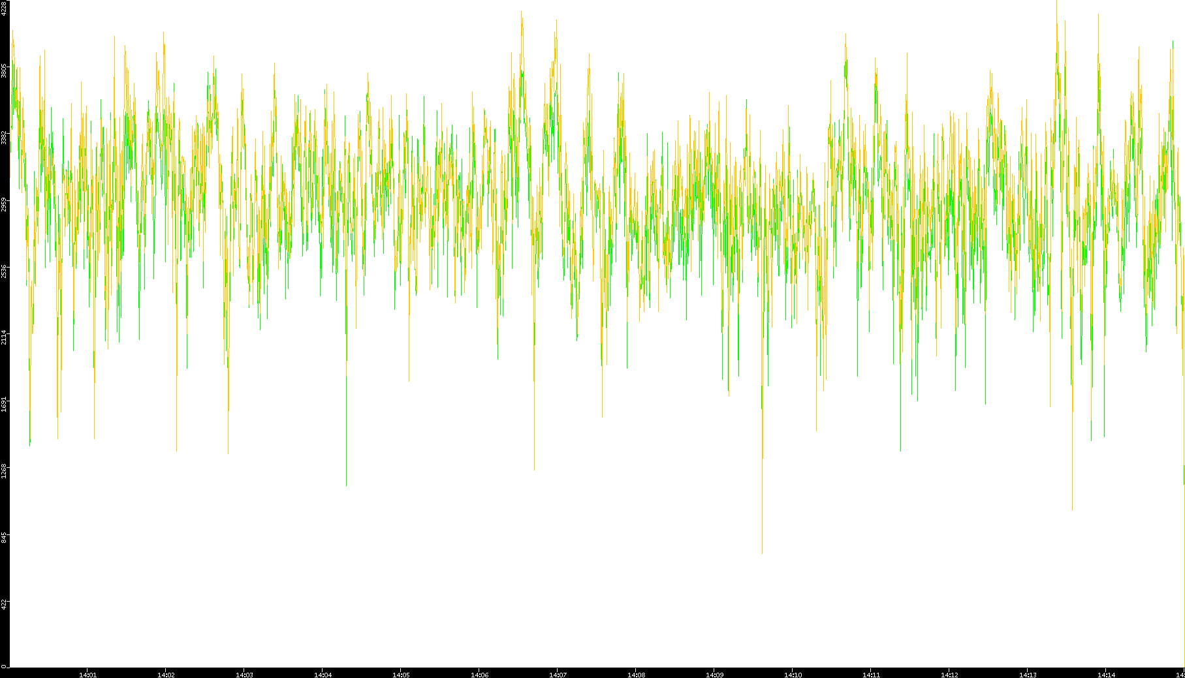Select the 14:07 time axis label
This screenshot has height=678, width=1185.
point(558,675)
